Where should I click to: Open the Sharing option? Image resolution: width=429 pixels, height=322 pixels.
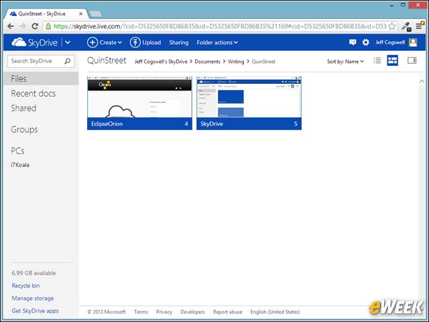(179, 42)
